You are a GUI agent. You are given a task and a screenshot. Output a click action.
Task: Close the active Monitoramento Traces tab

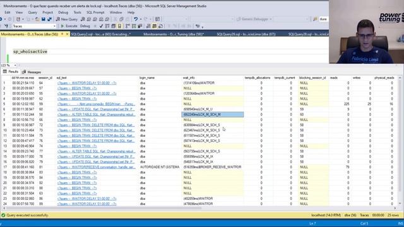click(x=68, y=34)
